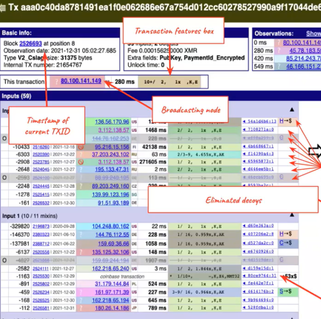Toggle the O marker on the -2593 row

(x=4, y=177)
